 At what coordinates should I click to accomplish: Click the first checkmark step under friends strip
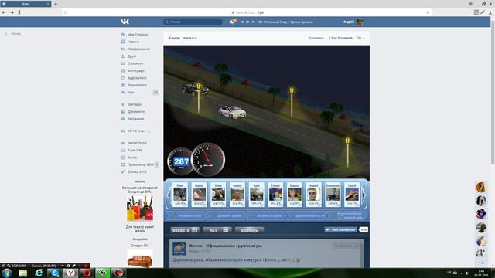click(x=186, y=216)
